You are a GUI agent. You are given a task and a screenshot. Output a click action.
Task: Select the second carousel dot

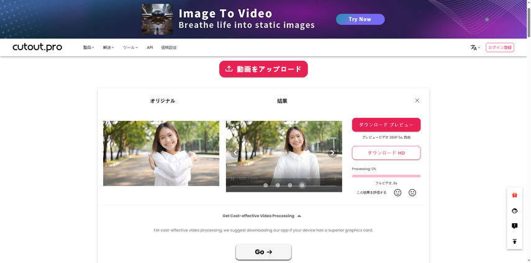pyautogui.click(x=278, y=185)
